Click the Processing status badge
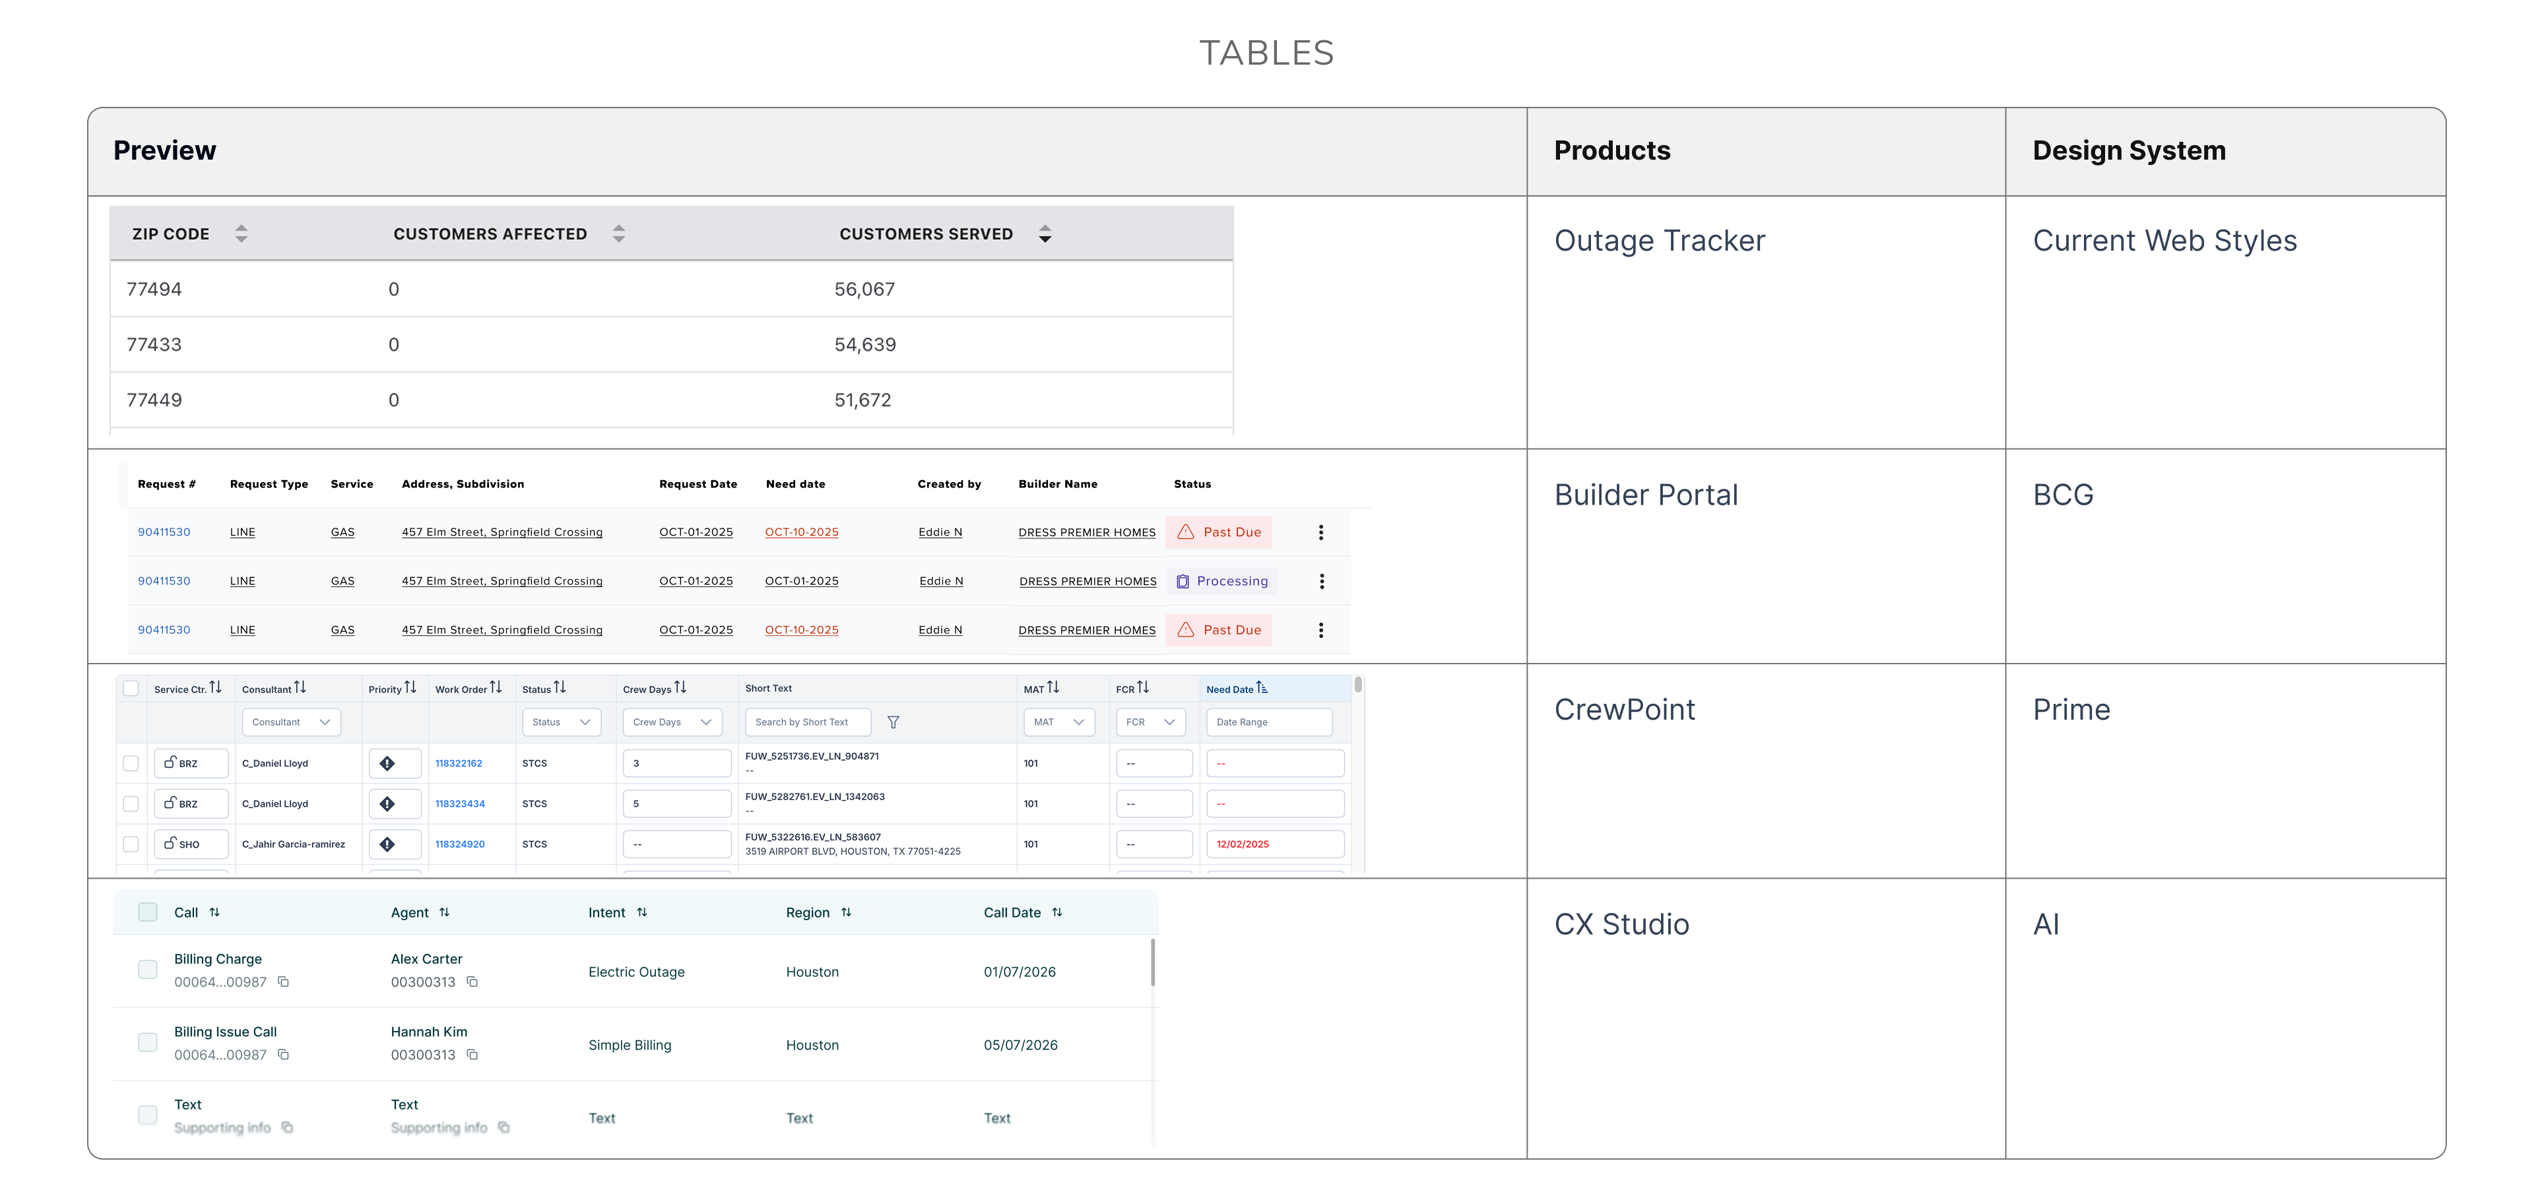Image resolution: width=2534 pixels, height=1190 pixels. click(x=1223, y=581)
